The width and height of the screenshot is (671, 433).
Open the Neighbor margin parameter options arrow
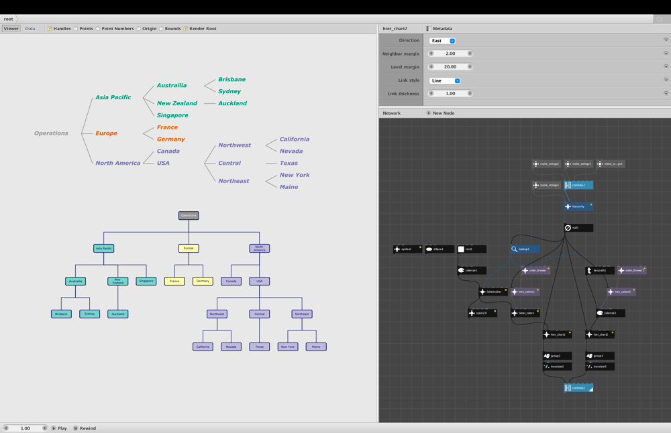tap(666, 54)
